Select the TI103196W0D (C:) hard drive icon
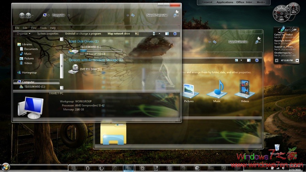Image resolution: width=306 pixels, height=172 pixels. click(x=73, y=51)
